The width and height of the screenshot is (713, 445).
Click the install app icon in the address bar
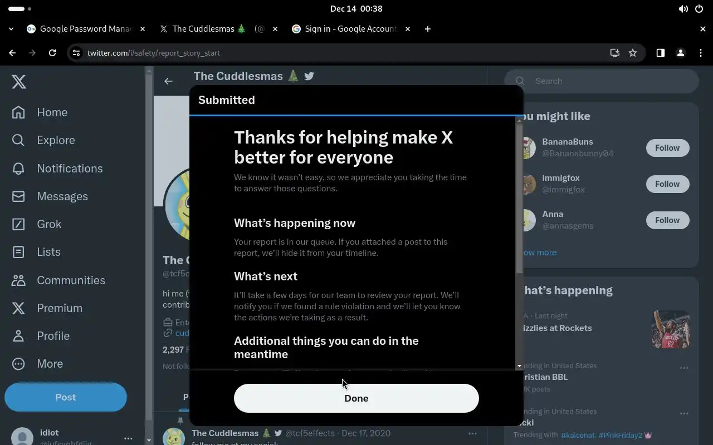coord(615,53)
